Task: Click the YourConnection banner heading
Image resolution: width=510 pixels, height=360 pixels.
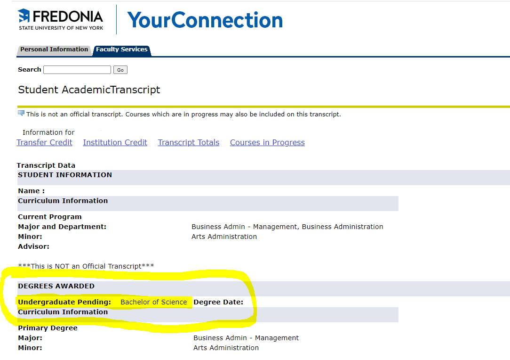Action: (205, 20)
